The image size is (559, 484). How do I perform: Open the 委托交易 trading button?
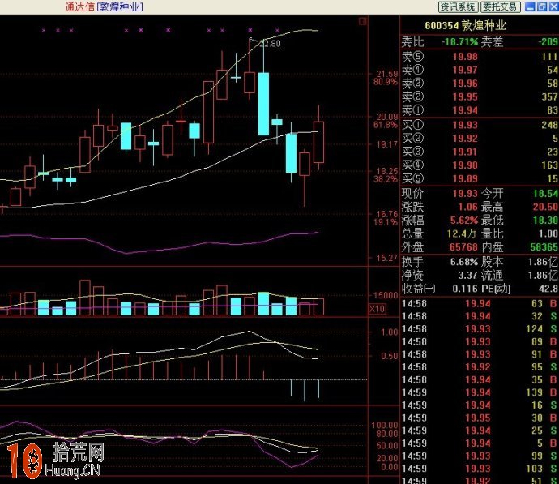point(500,6)
